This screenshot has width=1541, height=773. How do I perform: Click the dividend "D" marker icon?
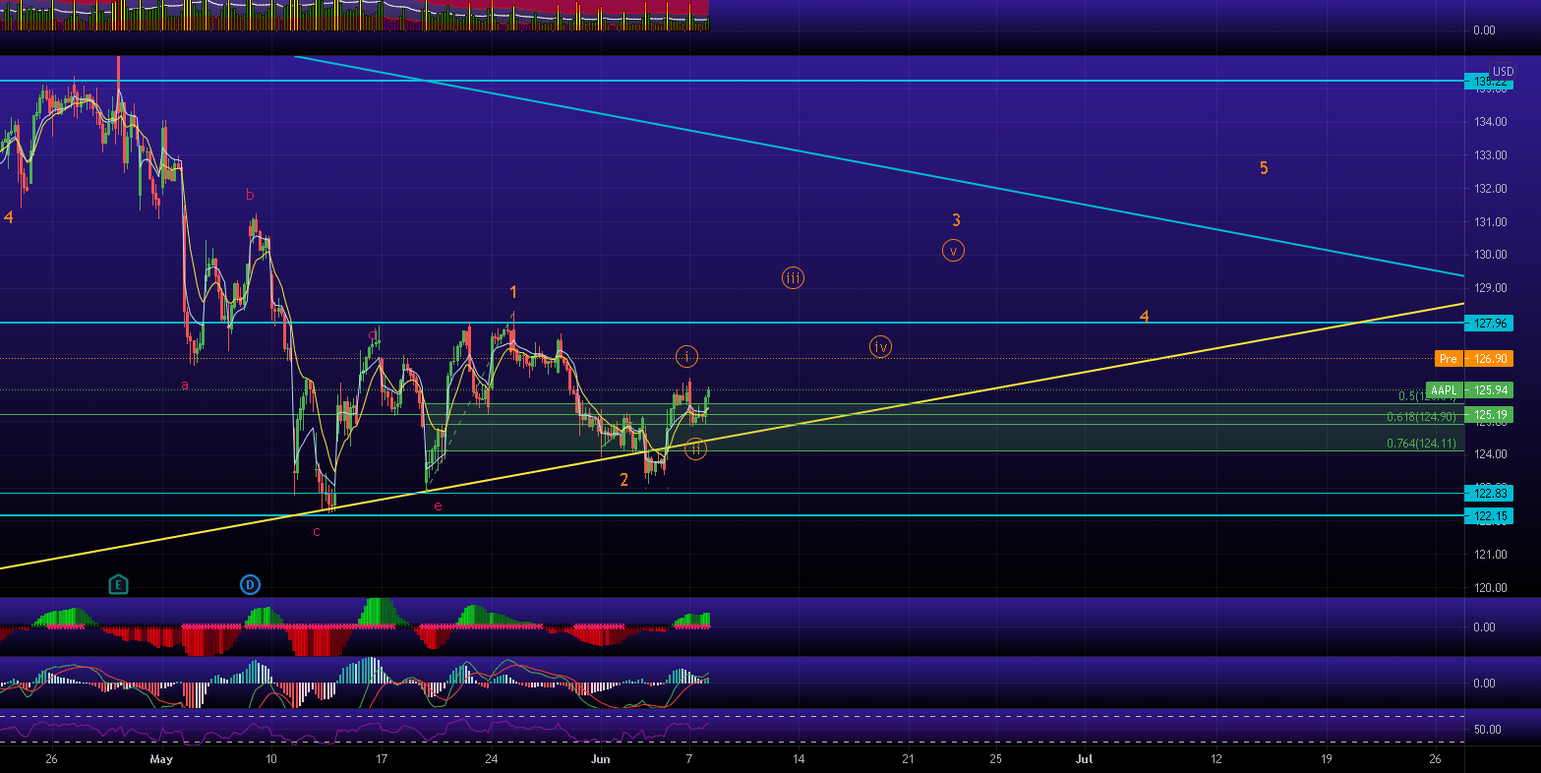[x=250, y=584]
